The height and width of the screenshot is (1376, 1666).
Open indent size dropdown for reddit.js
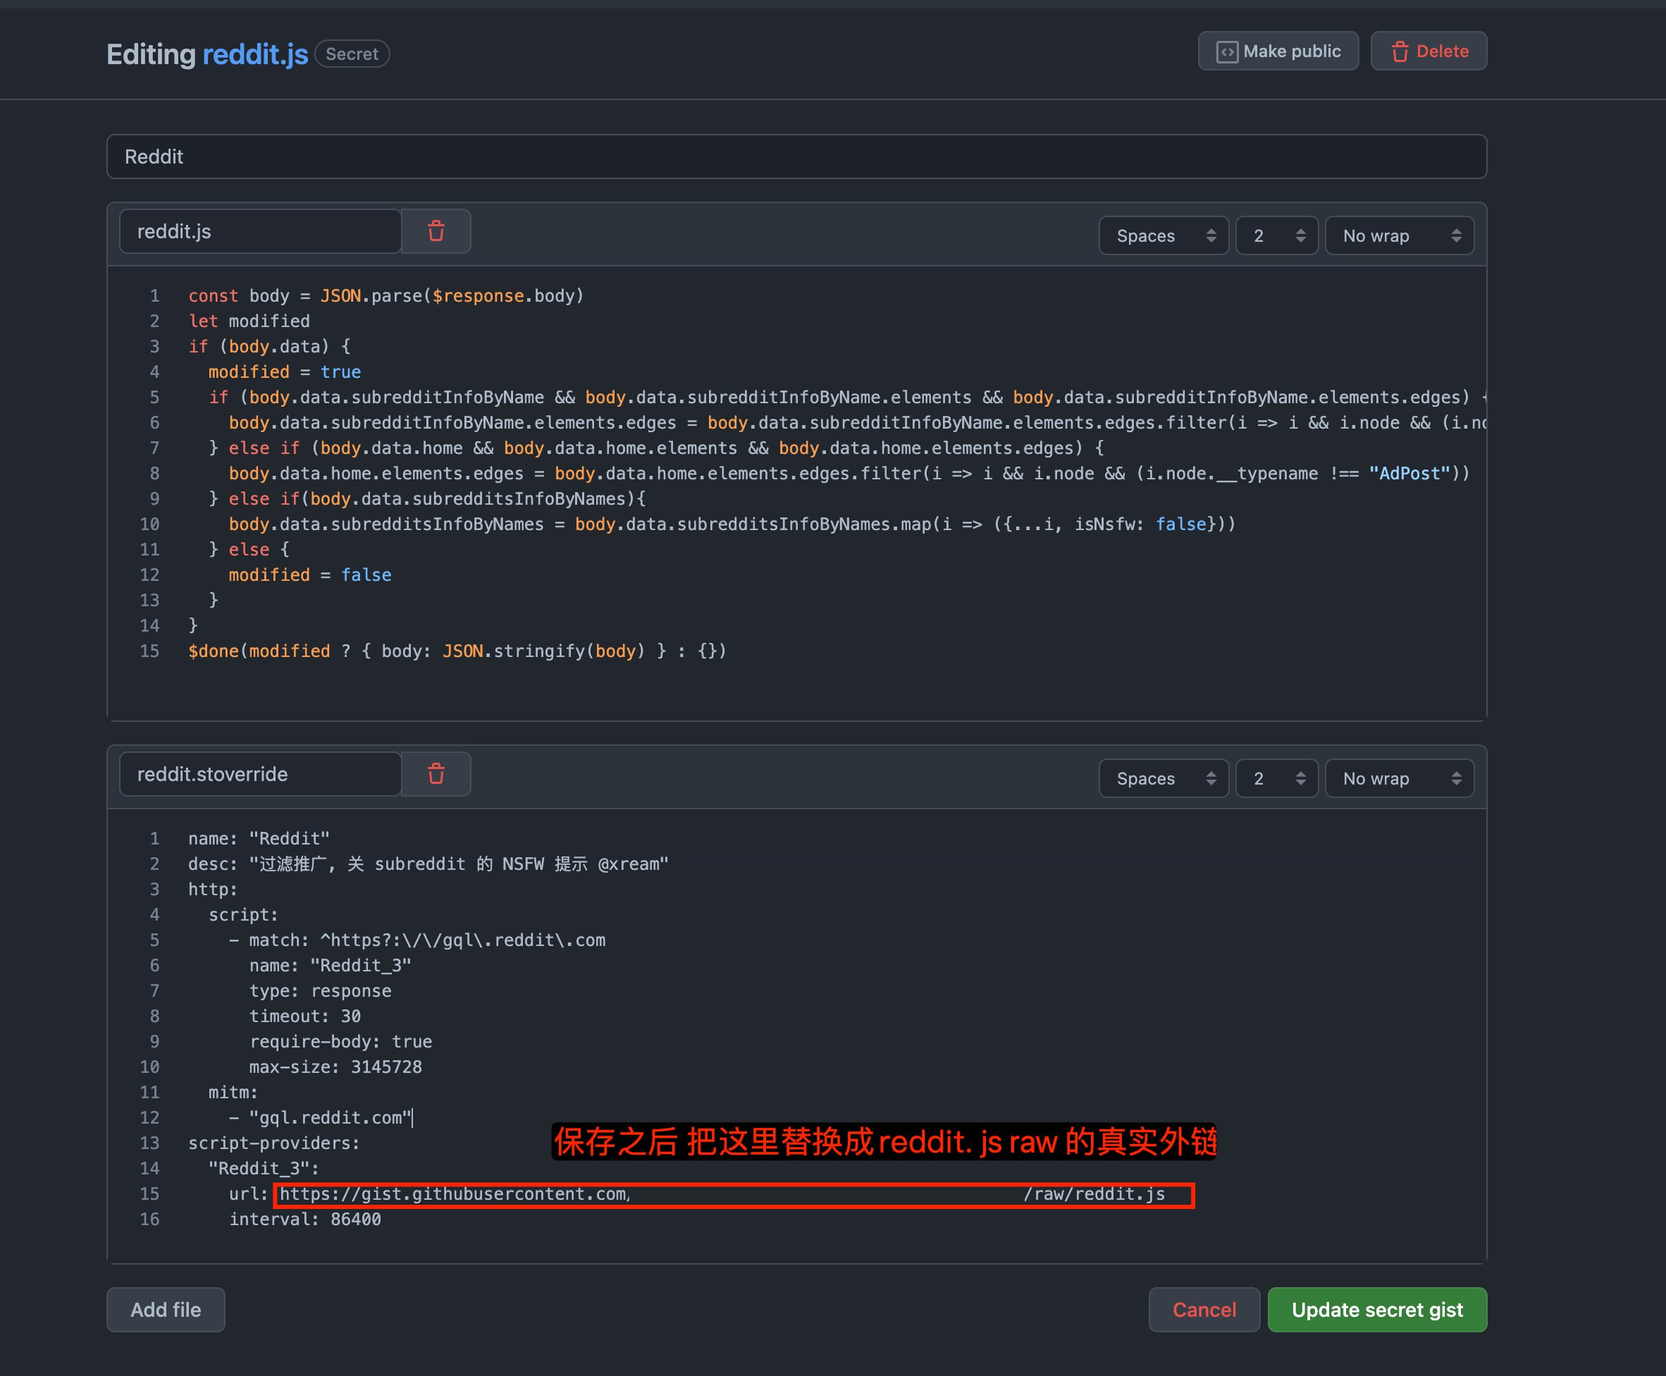coord(1276,236)
